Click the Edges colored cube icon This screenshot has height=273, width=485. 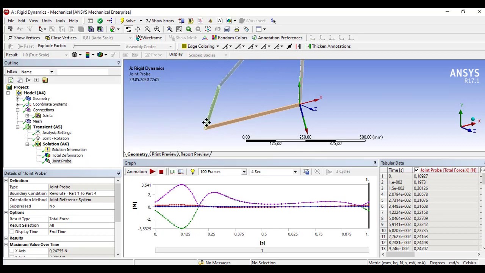[100, 55]
